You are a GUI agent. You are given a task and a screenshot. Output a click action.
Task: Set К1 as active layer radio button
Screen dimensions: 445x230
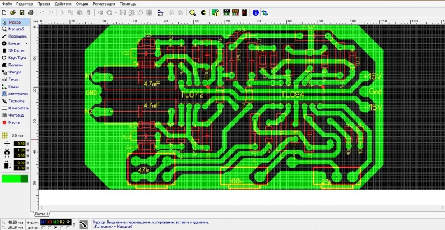pos(50,227)
